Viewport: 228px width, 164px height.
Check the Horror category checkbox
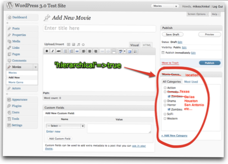[x=165, y=105]
